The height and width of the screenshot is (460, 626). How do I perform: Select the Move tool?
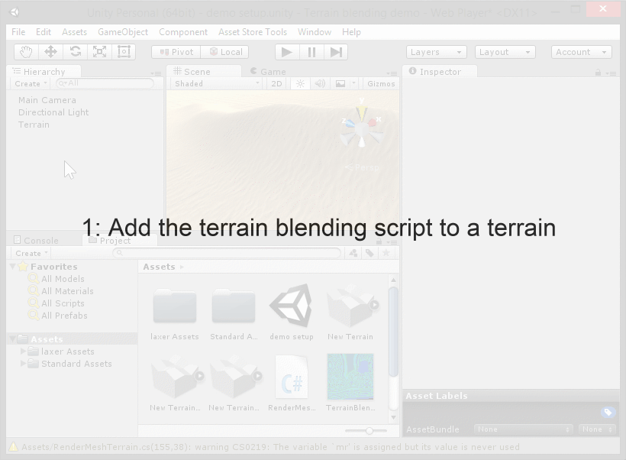pos(50,52)
